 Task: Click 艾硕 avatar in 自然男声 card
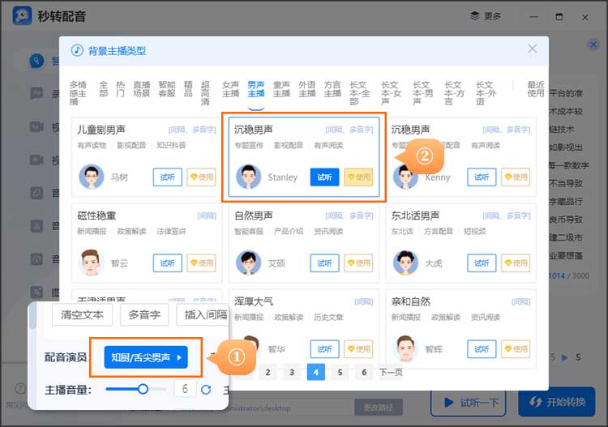pos(249,263)
